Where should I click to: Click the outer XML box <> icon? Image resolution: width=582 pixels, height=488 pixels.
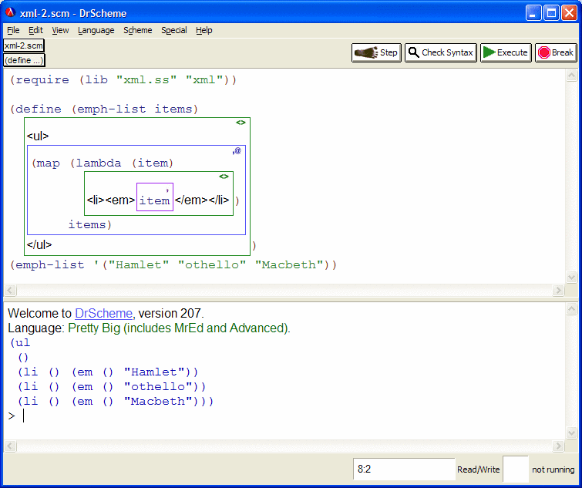tap(241, 123)
